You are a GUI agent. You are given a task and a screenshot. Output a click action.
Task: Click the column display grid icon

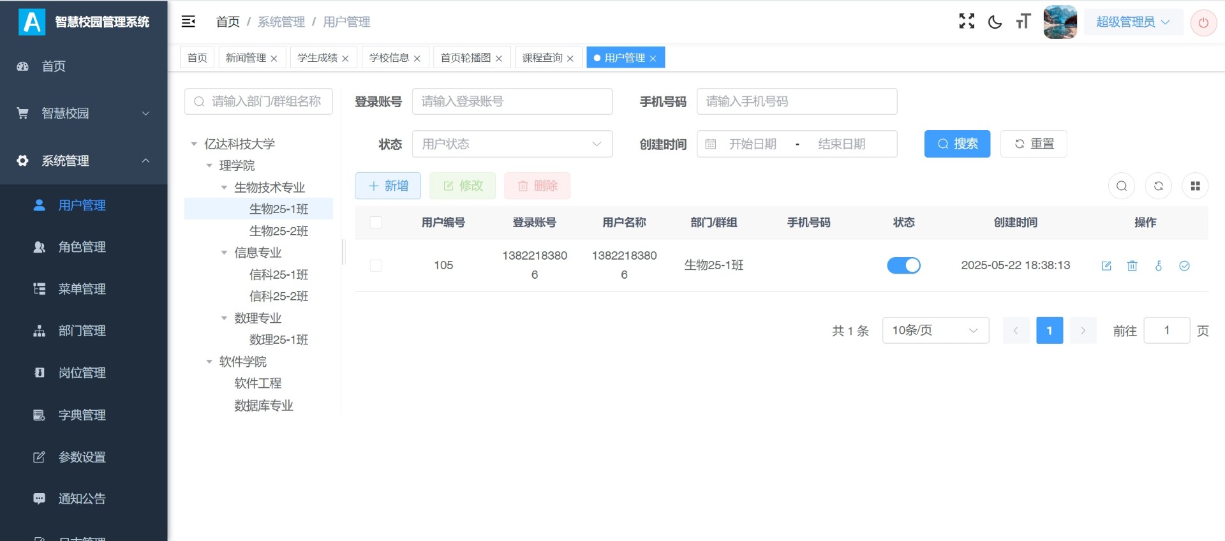1195,186
